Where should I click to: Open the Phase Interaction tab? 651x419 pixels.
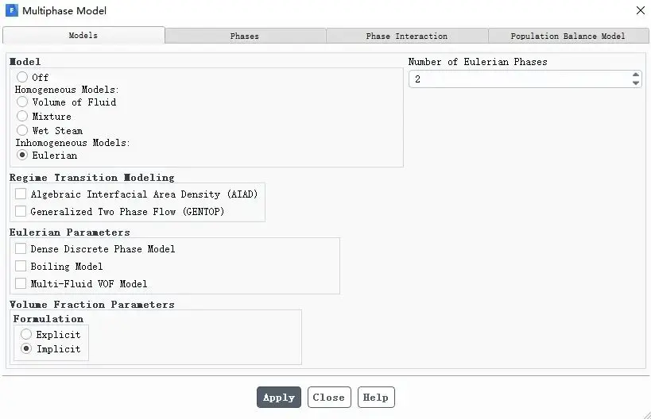click(407, 36)
